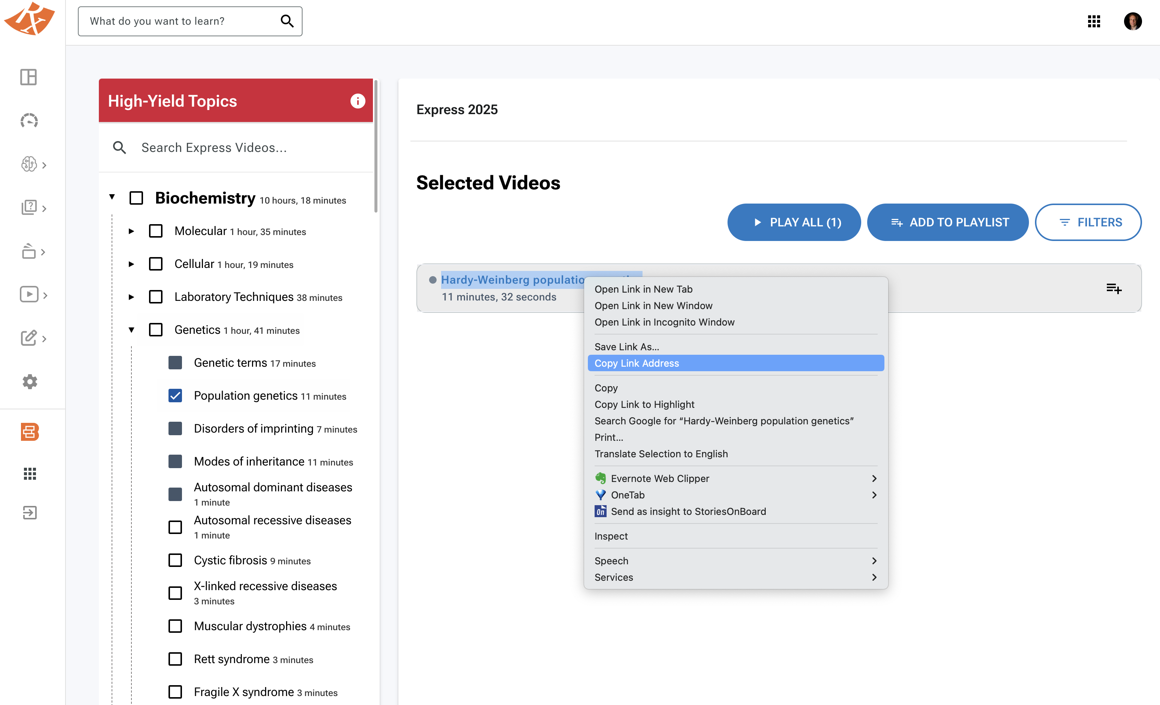Expand the Molecular topic list
The height and width of the screenshot is (705, 1160).
pyautogui.click(x=131, y=231)
